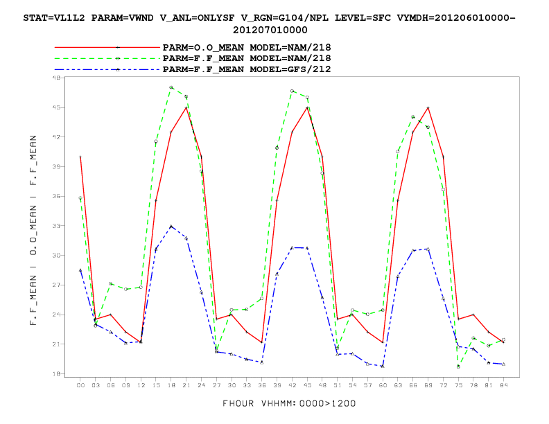This screenshot has height=424, width=549.
Task: Click y-axis tick label 39
Action: [x=55, y=166]
